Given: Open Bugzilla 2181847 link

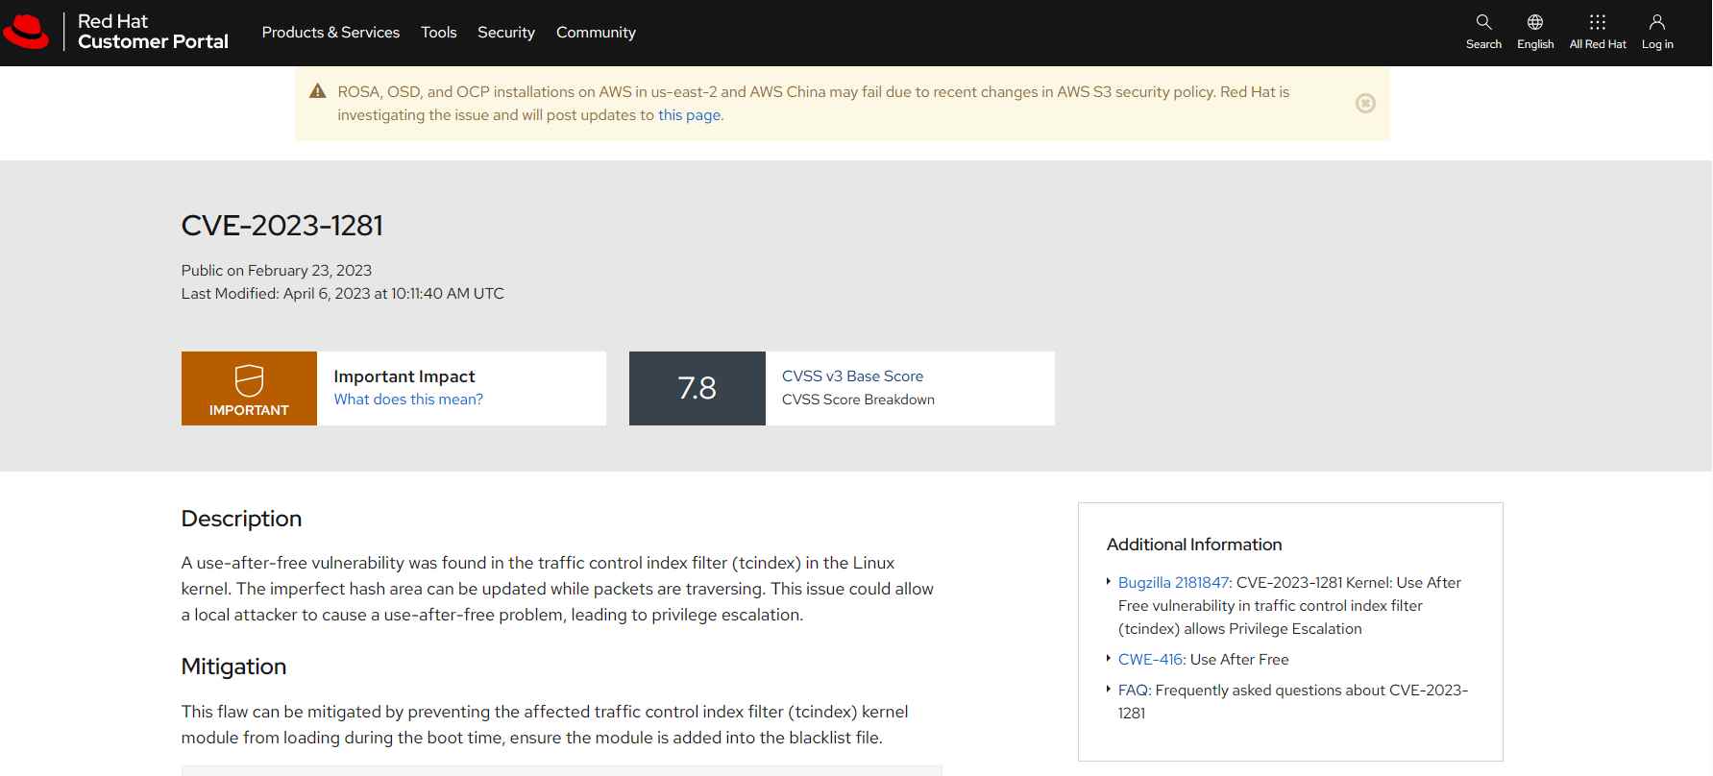Looking at the screenshot, I should (1173, 583).
